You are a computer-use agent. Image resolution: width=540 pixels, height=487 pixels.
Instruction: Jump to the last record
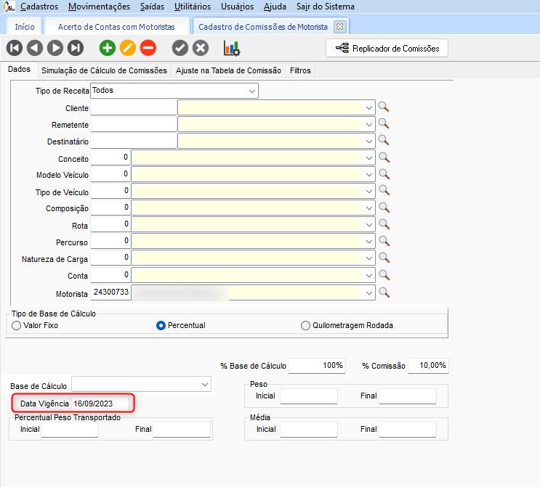(76, 48)
